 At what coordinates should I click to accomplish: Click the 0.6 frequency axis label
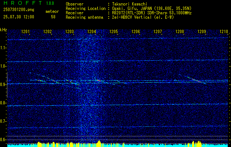pos(3,140)
